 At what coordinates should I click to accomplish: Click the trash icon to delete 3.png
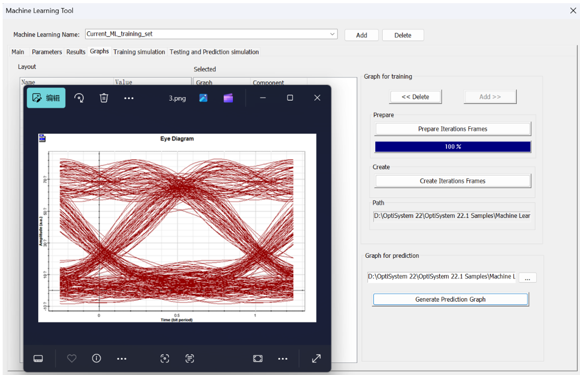point(104,98)
